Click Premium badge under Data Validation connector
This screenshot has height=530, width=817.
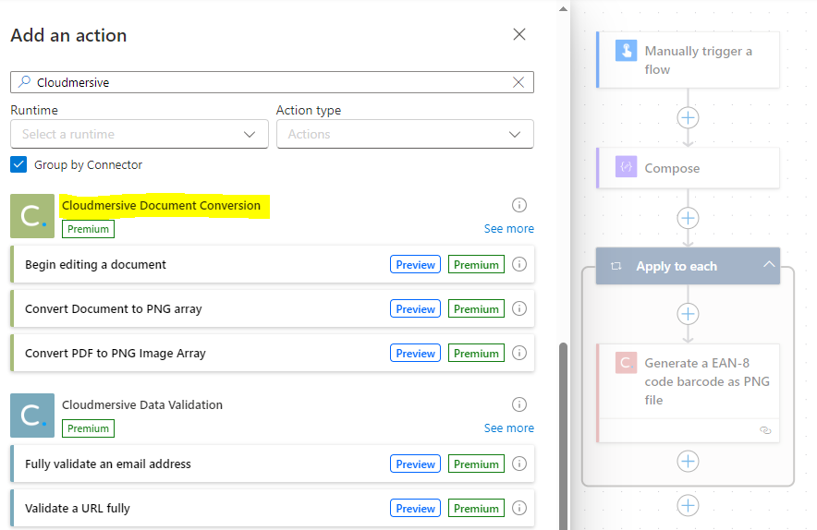(88, 428)
